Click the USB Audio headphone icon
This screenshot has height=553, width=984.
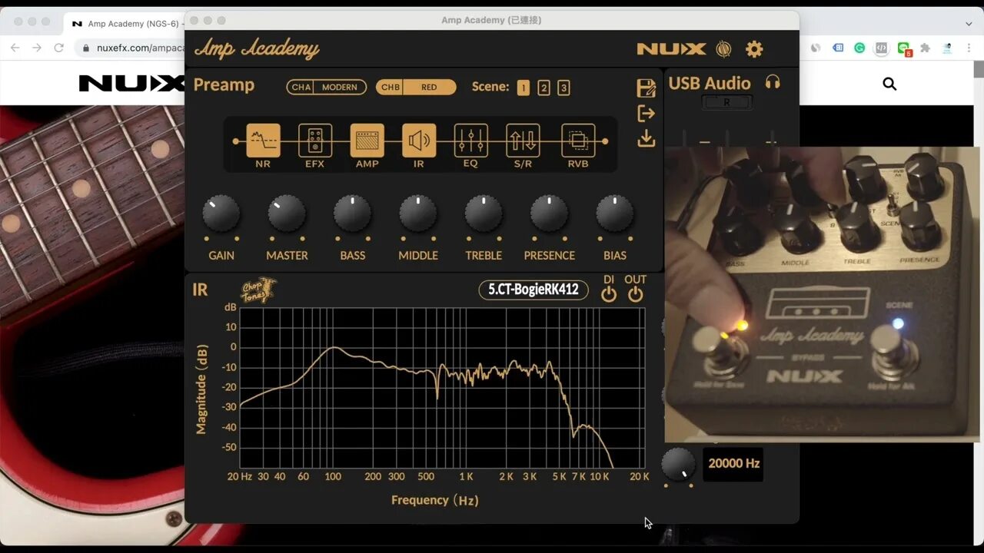point(773,82)
